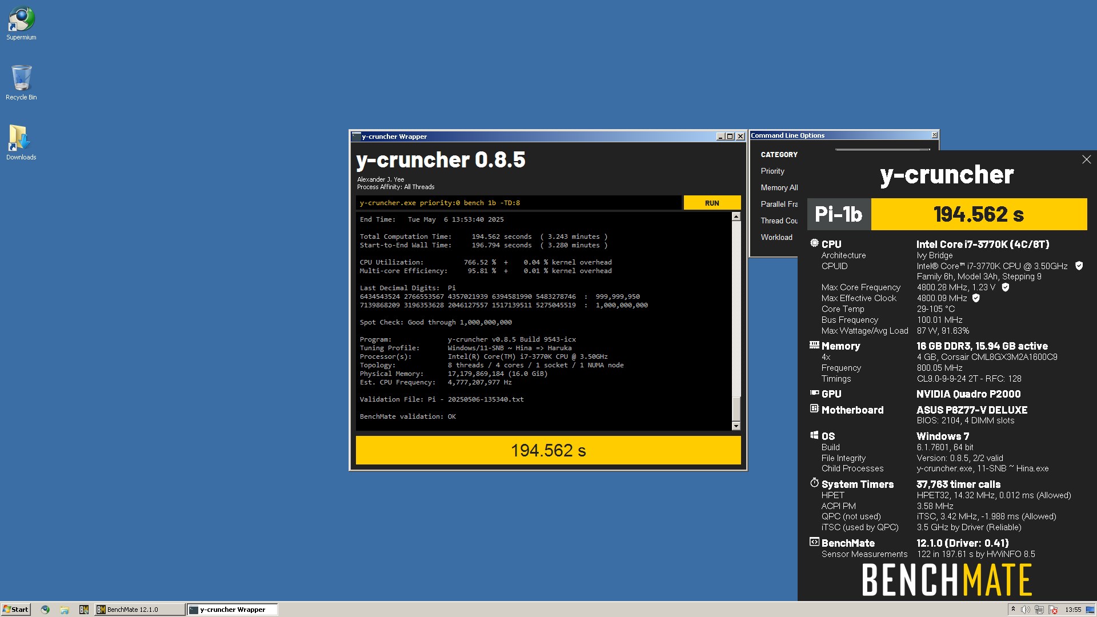
Task: Click the NVIDIA Quadro P2000 value
Action: pyautogui.click(x=968, y=394)
